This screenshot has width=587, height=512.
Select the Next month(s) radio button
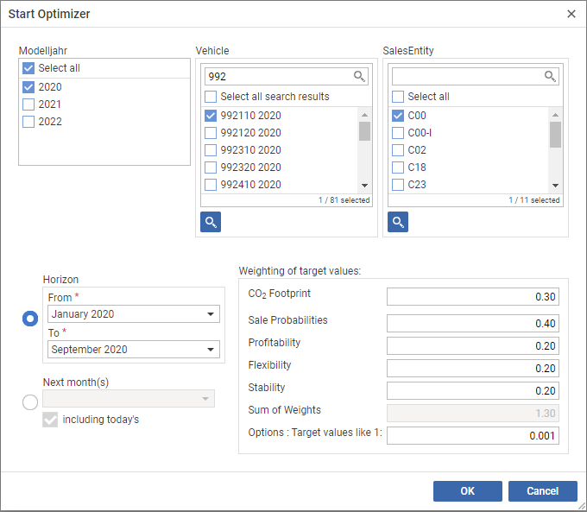tap(30, 401)
